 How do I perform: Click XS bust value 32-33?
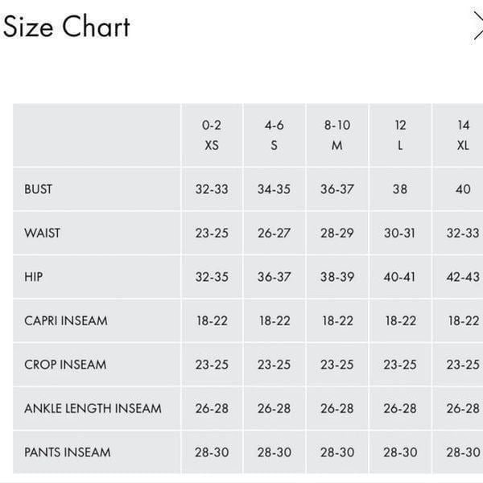(212, 189)
